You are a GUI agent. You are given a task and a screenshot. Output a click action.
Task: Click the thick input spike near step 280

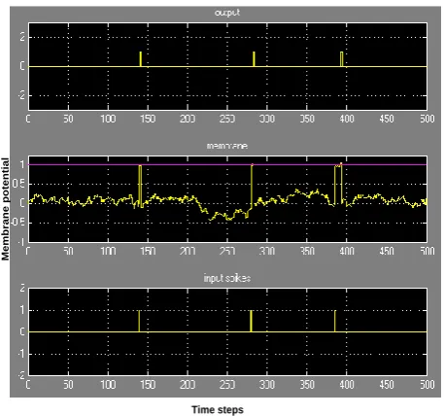(x=251, y=321)
